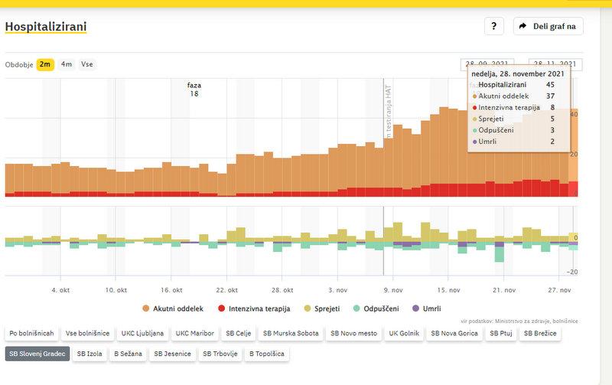Select the SB Slovenj Gradec hospital

tap(37, 354)
